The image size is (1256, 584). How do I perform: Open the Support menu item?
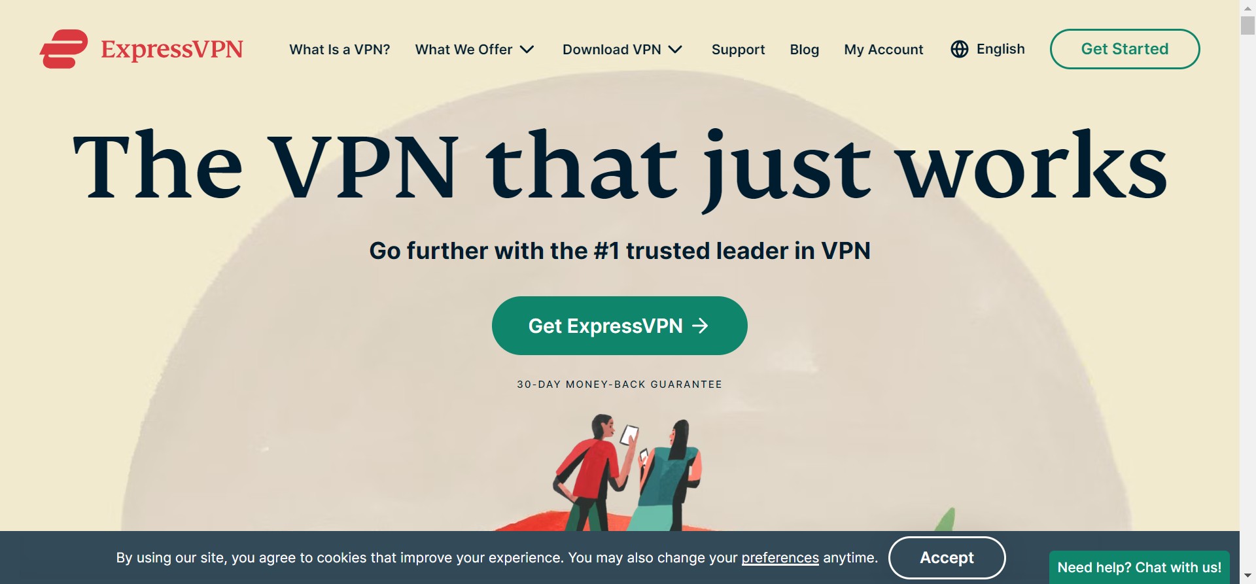pyautogui.click(x=738, y=50)
